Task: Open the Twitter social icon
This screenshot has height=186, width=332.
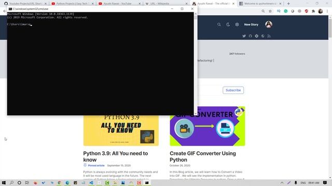Action: [x=244, y=36]
